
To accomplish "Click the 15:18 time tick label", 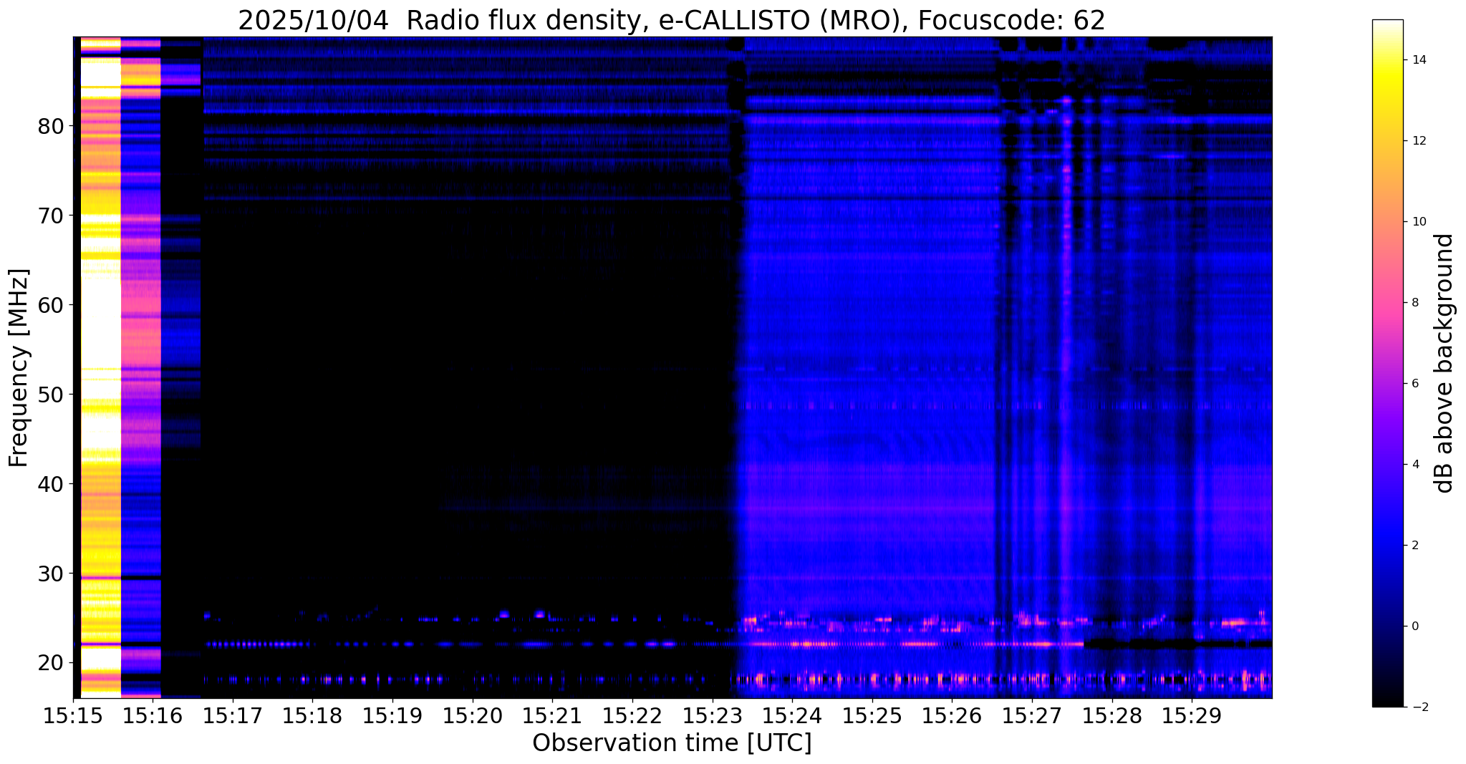I will pos(312,715).
